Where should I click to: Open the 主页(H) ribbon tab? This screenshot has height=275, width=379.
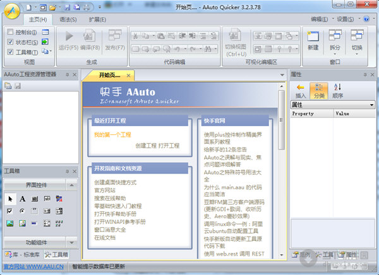point(38,20)
